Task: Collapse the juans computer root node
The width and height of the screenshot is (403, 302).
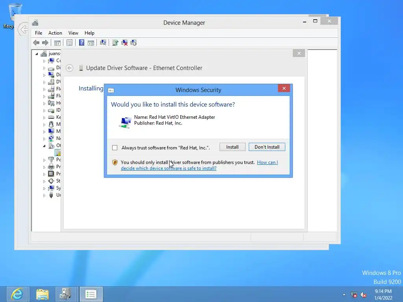Action: (37, 54)
